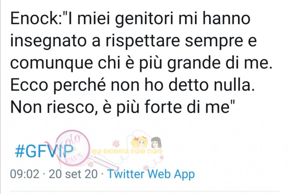Image resolution: width=289 pixels, height=194 pixels.
Task: Click the name Enock in the tweet
Action: pos(34,19)
